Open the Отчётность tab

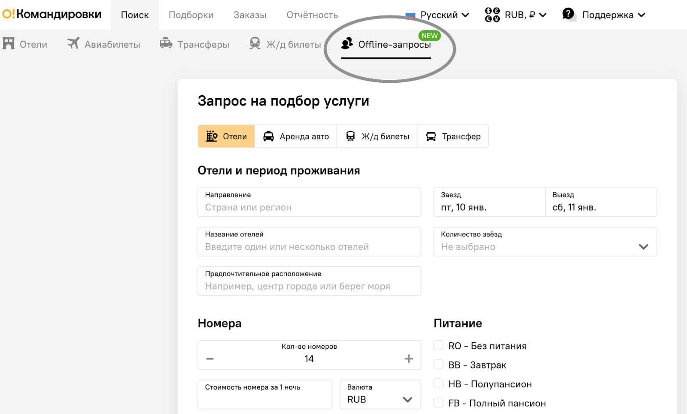312,15
